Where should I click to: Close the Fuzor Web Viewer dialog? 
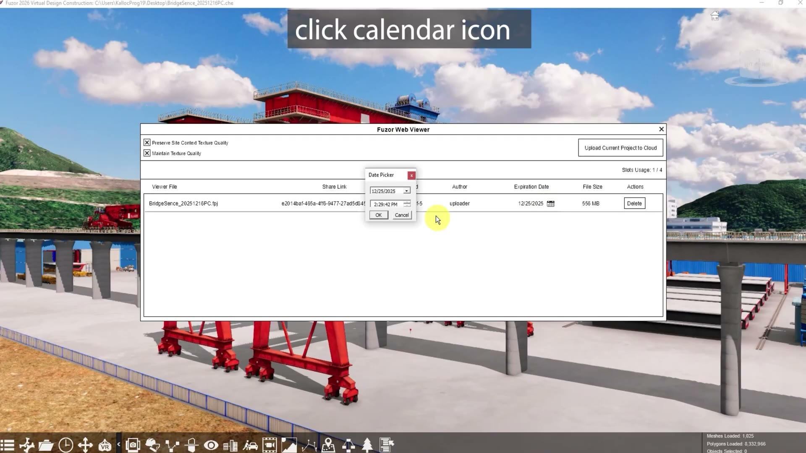662,129
